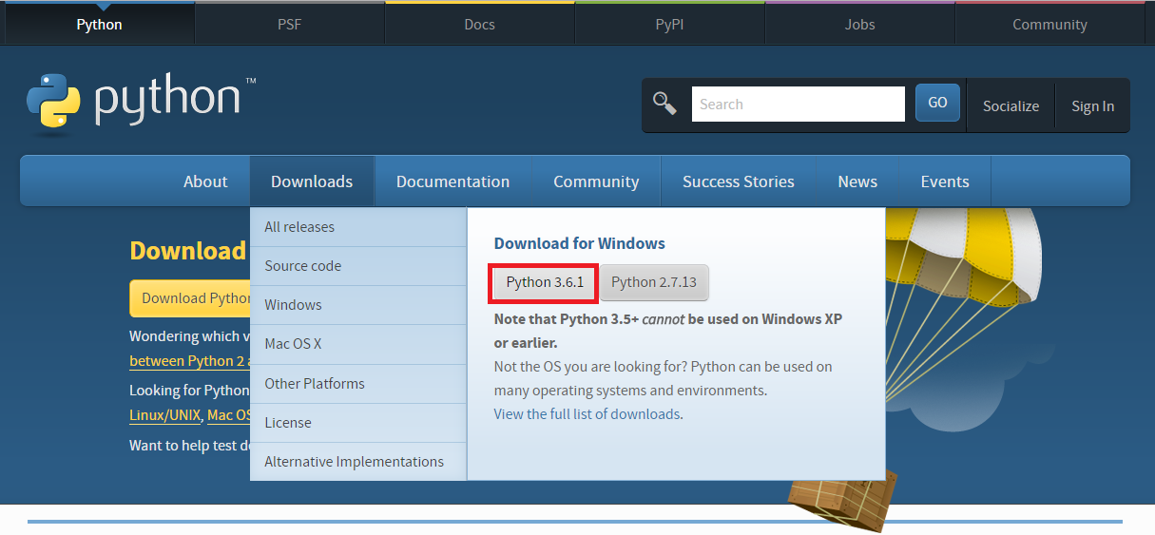The height and width of the screenshot is (535, 1155).
Task: Click the Download for Windows heading
Action: (x=580, y=243)
